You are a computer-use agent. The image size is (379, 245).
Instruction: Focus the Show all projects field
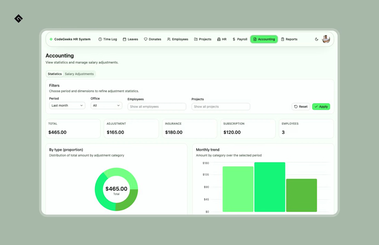tap(221, 107)
